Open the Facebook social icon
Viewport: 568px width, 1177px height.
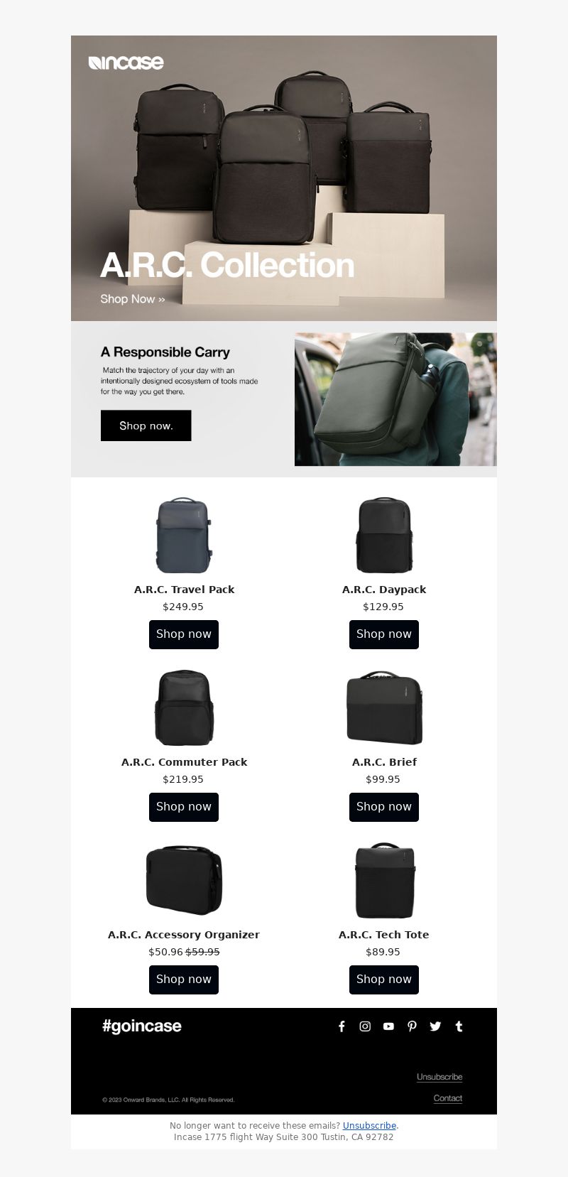coord(342,1026)
